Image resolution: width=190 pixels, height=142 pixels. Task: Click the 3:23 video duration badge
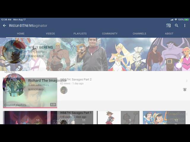(x=53, y=104)
